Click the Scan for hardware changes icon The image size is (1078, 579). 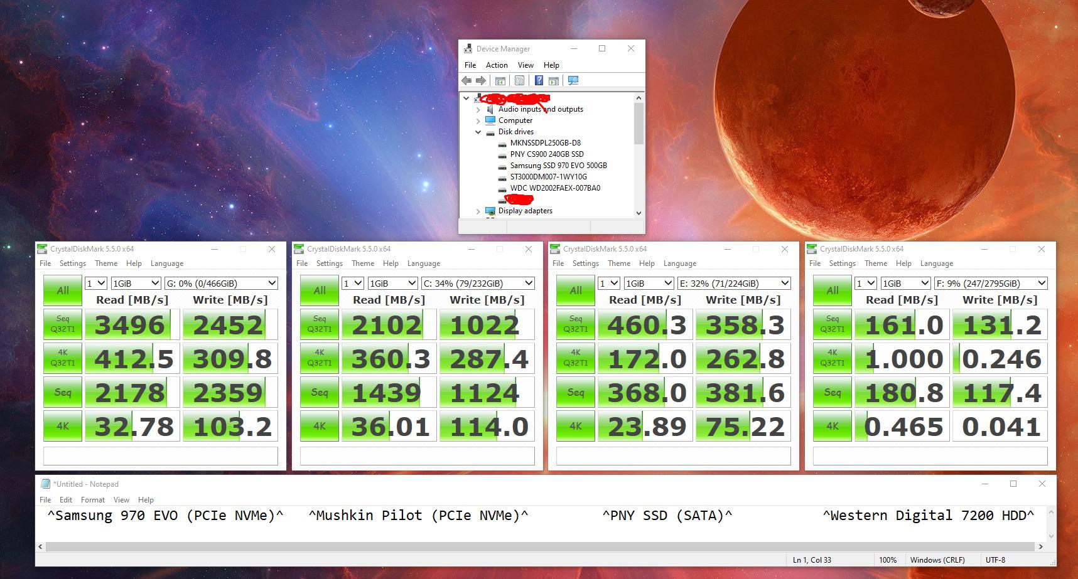coord(573,80)
